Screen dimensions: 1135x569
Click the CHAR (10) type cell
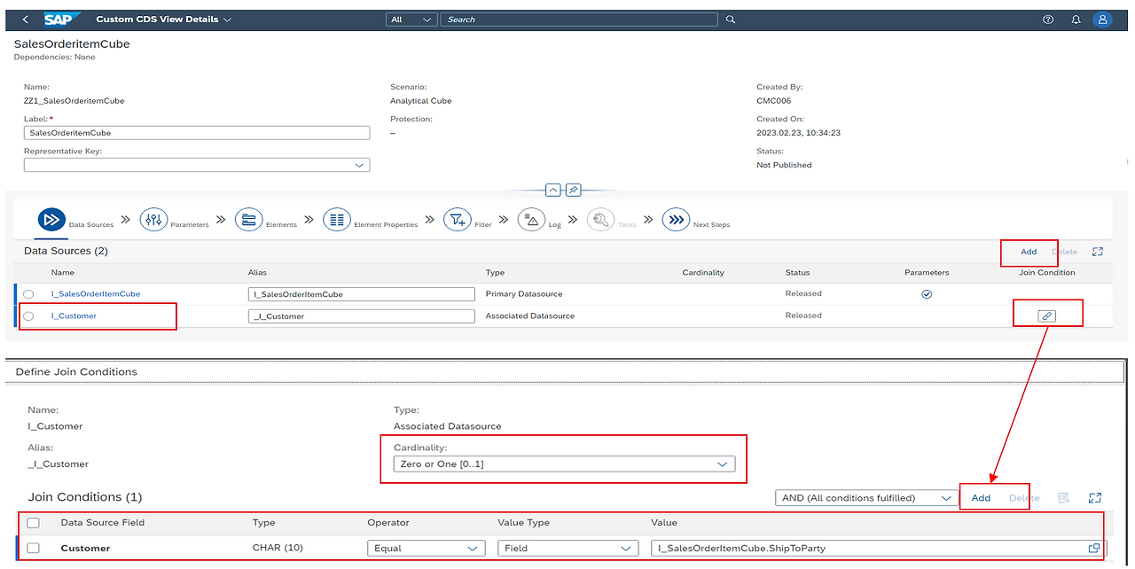278,548
